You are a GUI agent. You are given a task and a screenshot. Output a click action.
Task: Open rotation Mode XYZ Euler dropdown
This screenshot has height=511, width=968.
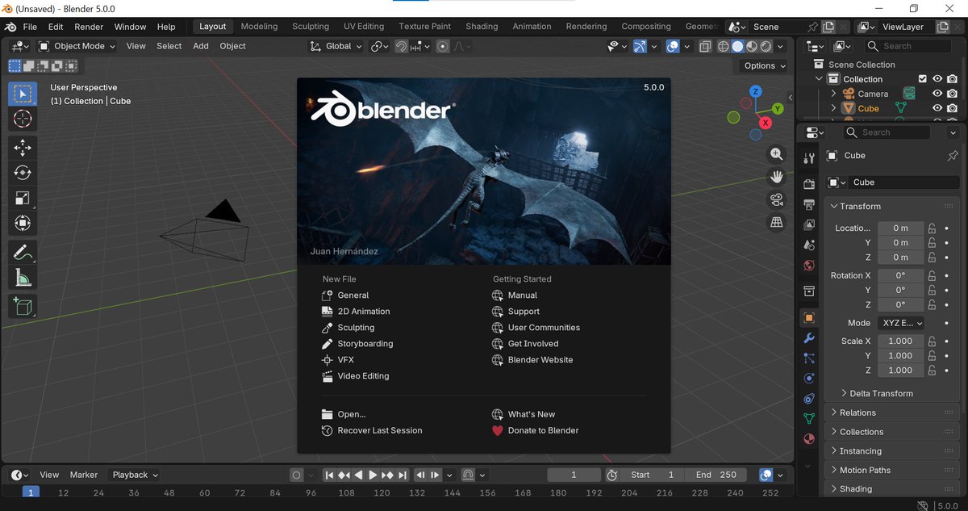(x=900, y=323)
